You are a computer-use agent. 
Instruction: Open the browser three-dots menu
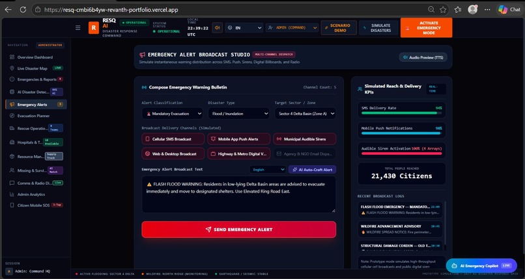487,10
